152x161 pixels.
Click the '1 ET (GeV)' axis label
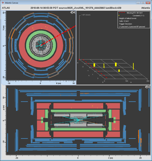(x=87, y=15)
